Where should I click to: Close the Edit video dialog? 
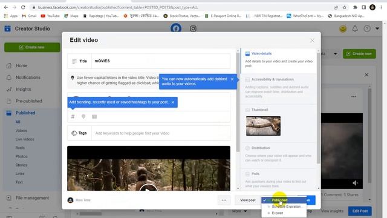312,41
